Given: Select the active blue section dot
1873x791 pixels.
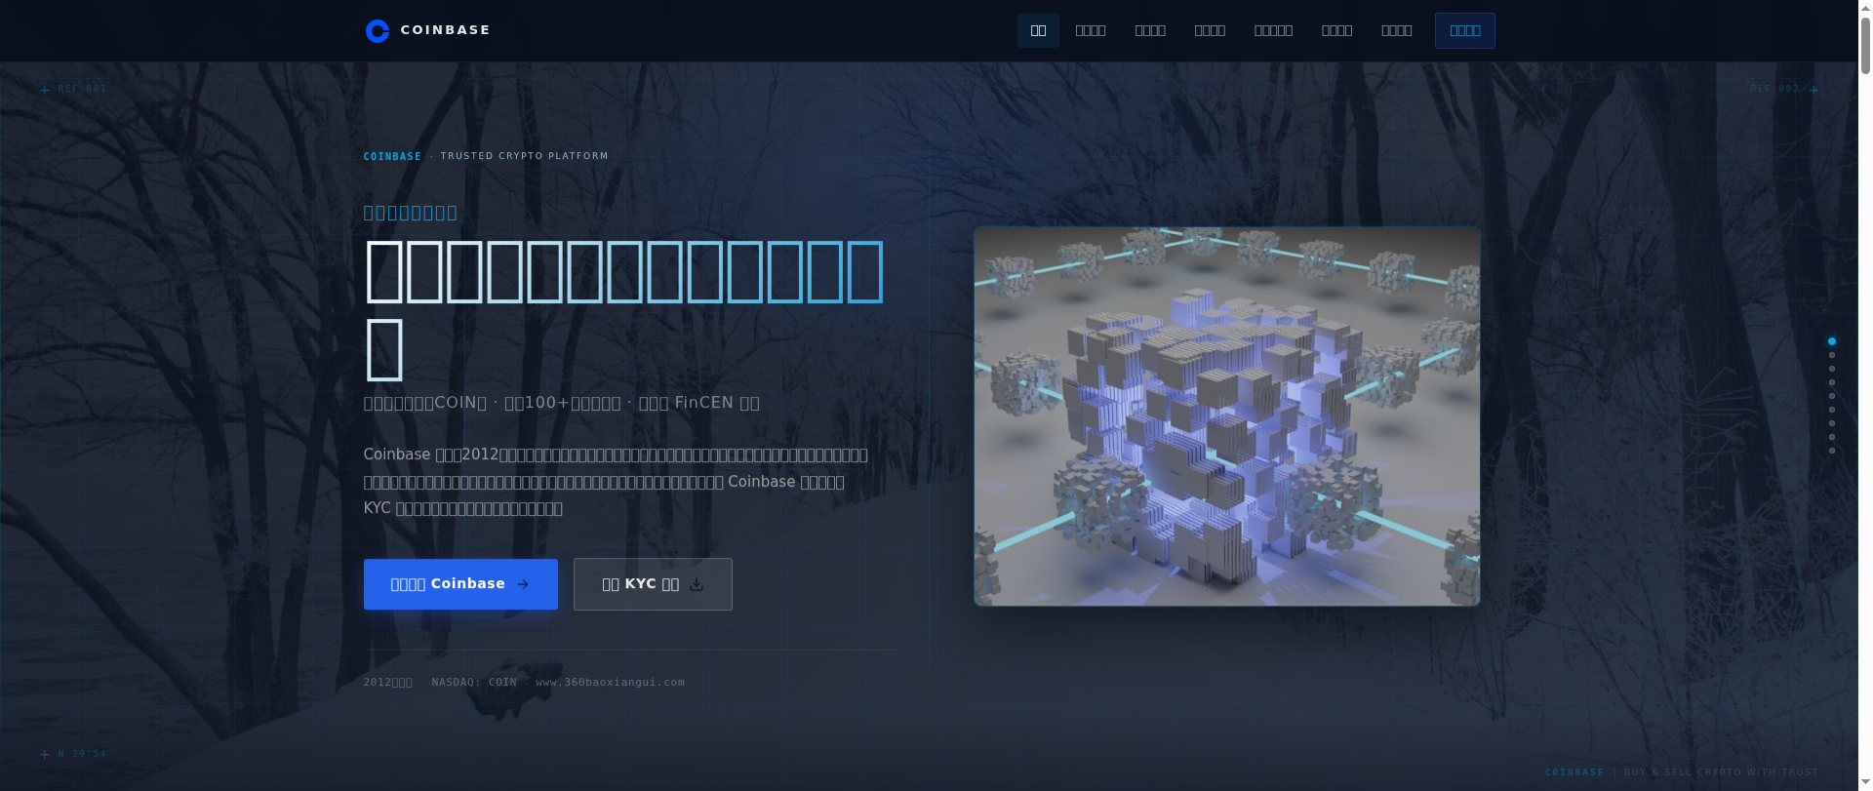Looking at the screenshot, I should tap(1832, 341).
